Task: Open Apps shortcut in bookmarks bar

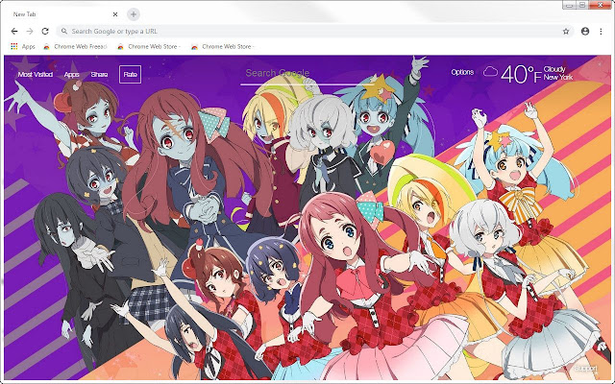Action: click(x=23, y=46)
